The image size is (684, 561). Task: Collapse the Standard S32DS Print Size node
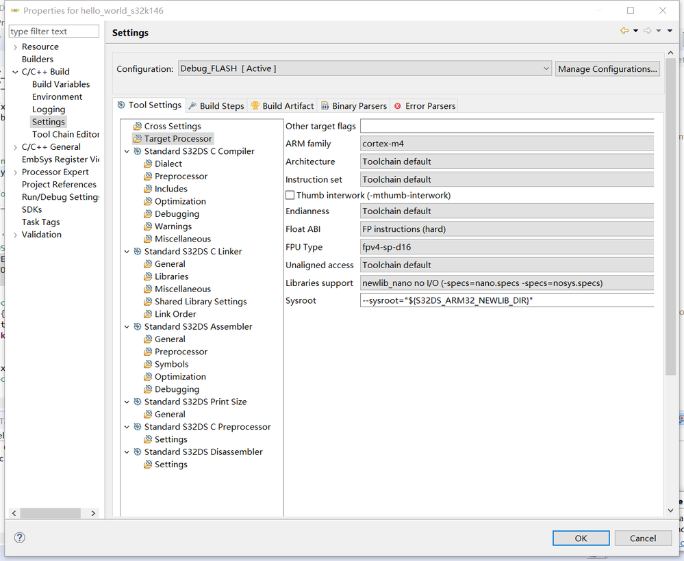pos(127,402)
